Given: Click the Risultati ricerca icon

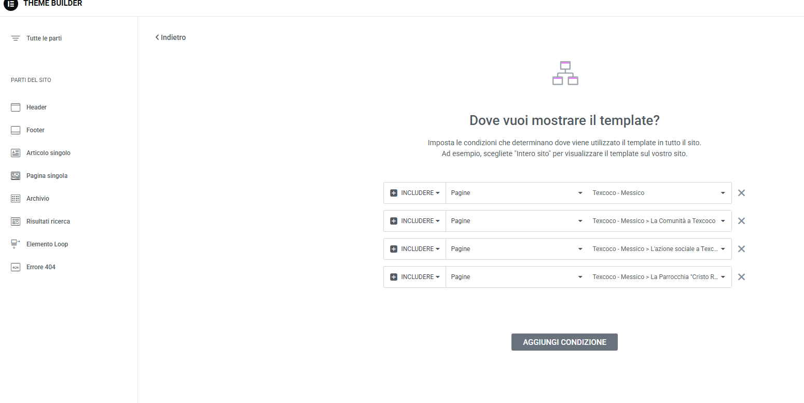Looking at the screenshot, I should pyautogui.click(x=16, y=221).
